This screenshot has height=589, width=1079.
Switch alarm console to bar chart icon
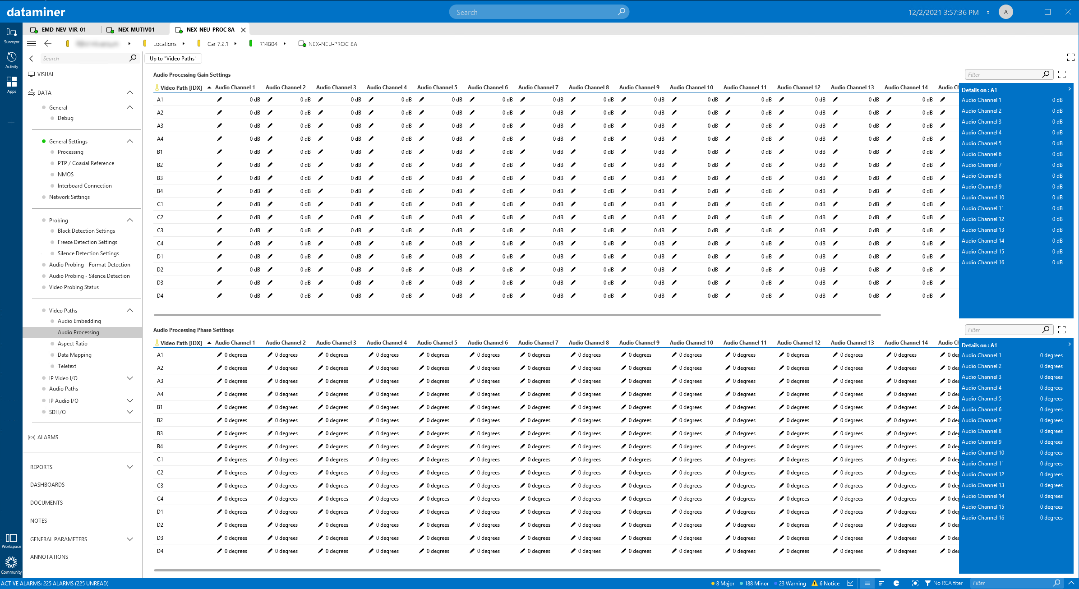click(881, 583)
